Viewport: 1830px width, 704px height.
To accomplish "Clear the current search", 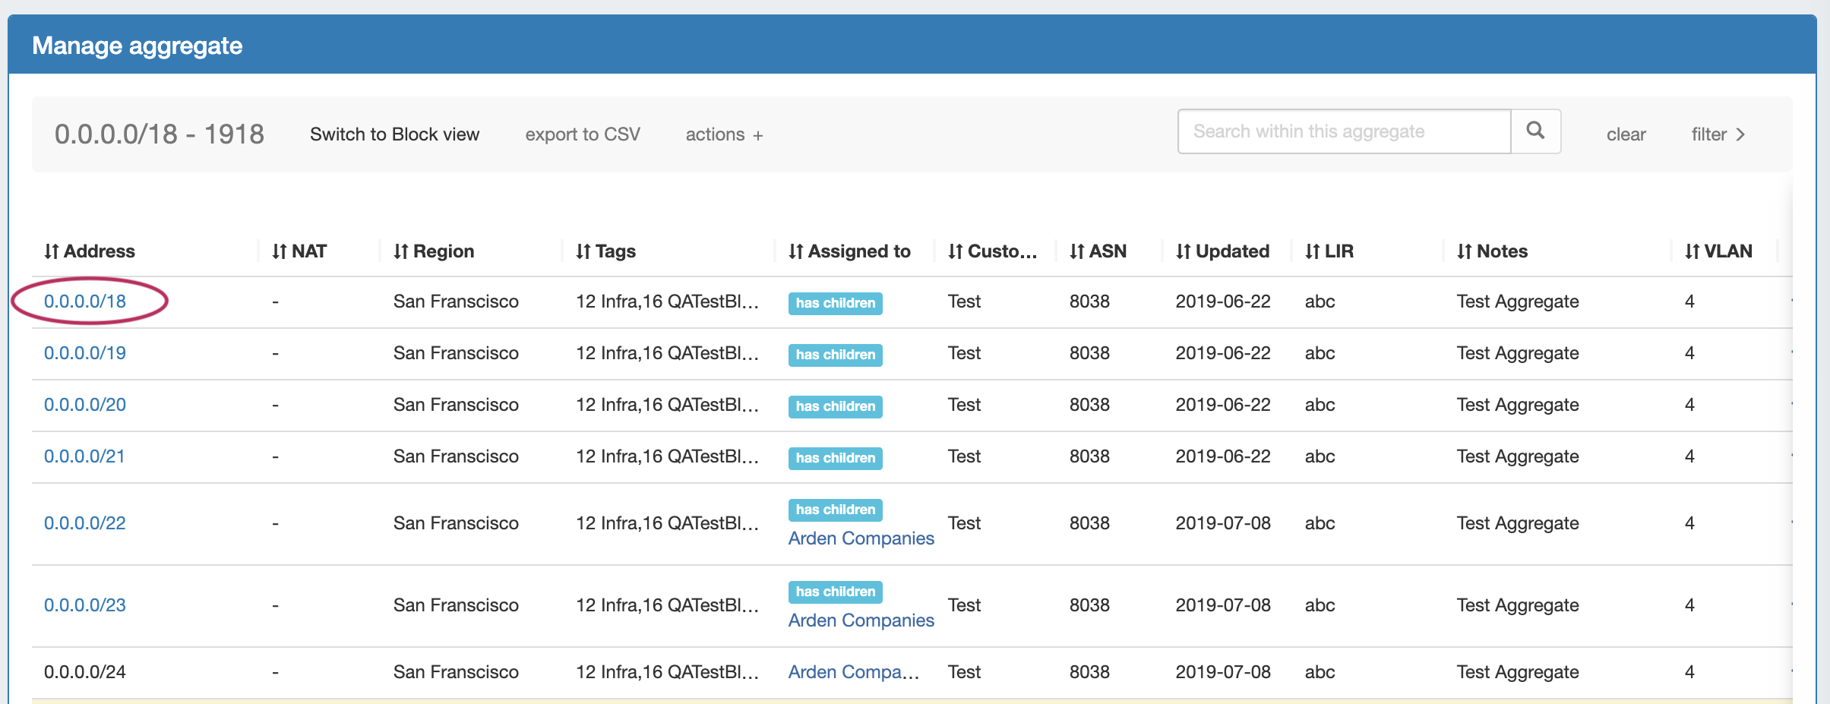I will [1626, 134].
